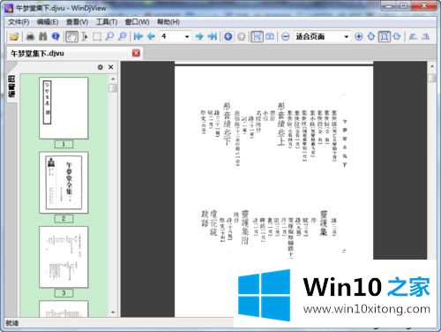Select the hand drag tool

(71, 36)
